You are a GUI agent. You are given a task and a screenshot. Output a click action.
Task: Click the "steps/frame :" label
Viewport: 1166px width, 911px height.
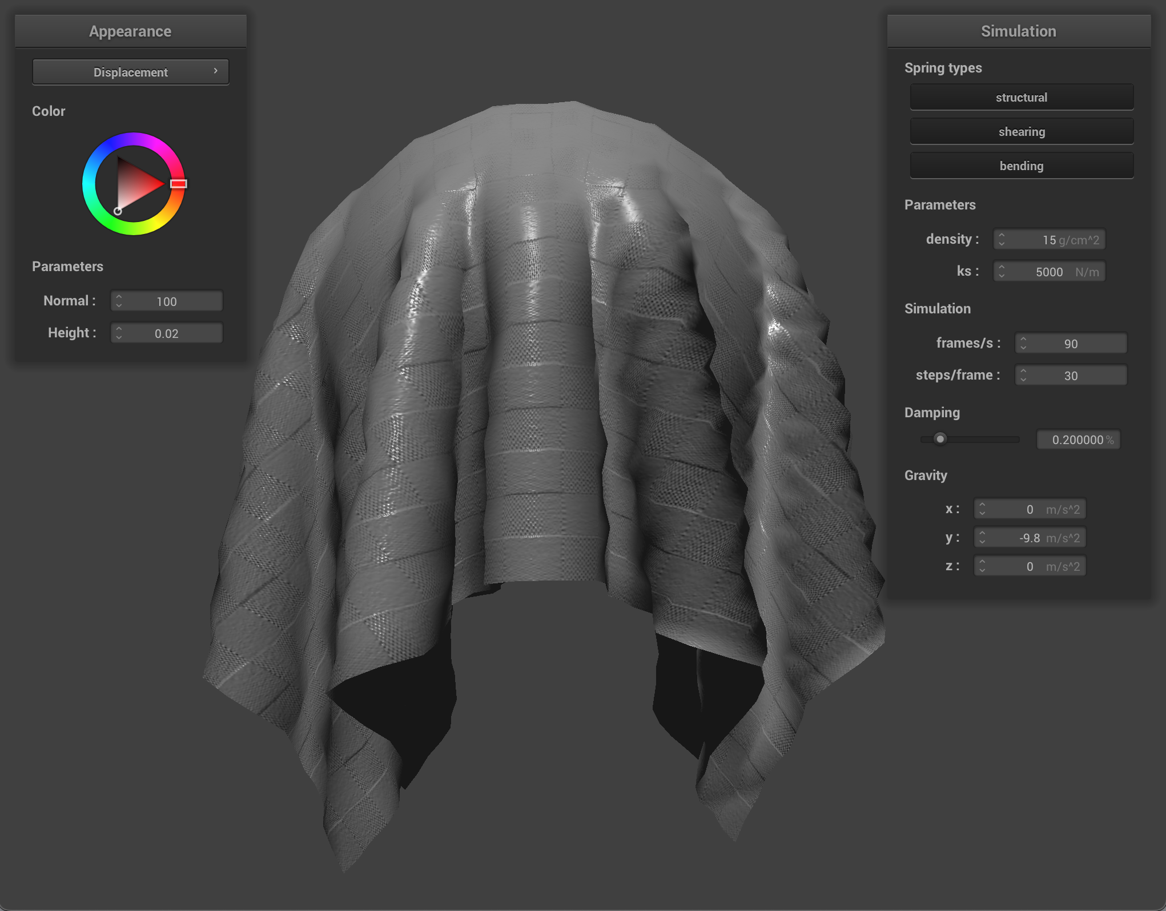point(958,375)
